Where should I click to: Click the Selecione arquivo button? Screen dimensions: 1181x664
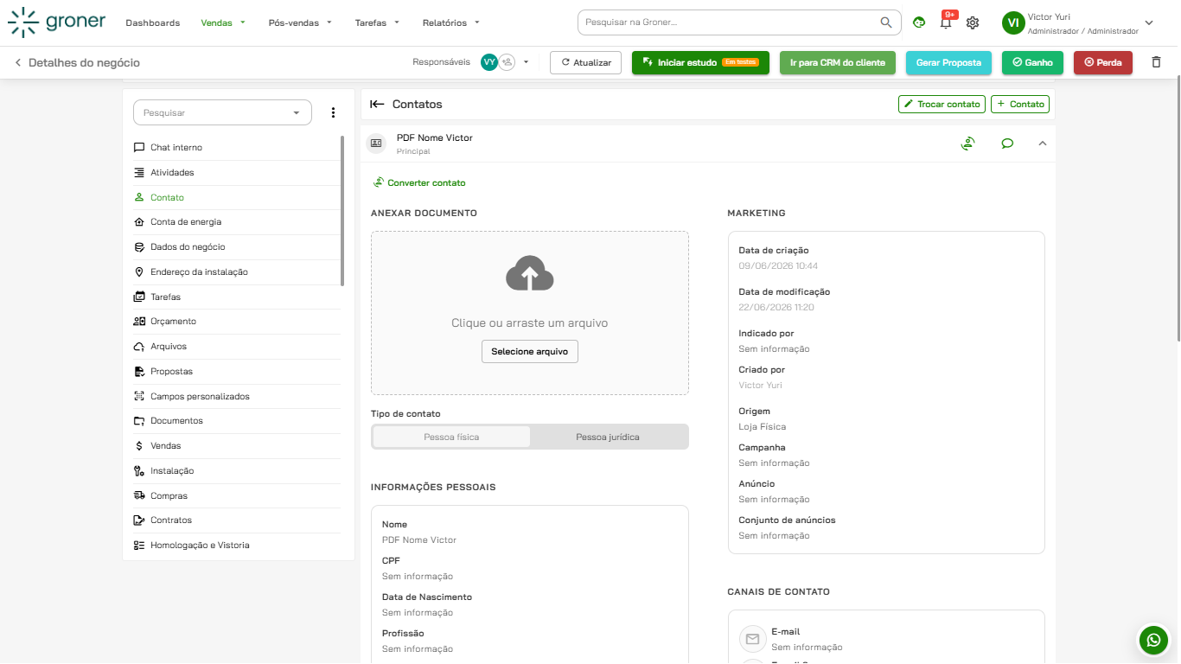pyautogui.click(x=530, y=352)
